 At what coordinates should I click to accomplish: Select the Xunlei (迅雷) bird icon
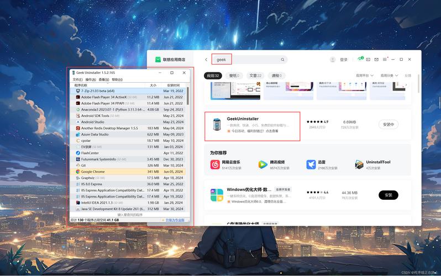coord(311,164)
